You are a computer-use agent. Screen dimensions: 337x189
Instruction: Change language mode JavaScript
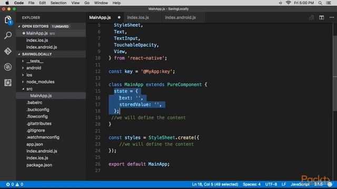coord(300,184)
